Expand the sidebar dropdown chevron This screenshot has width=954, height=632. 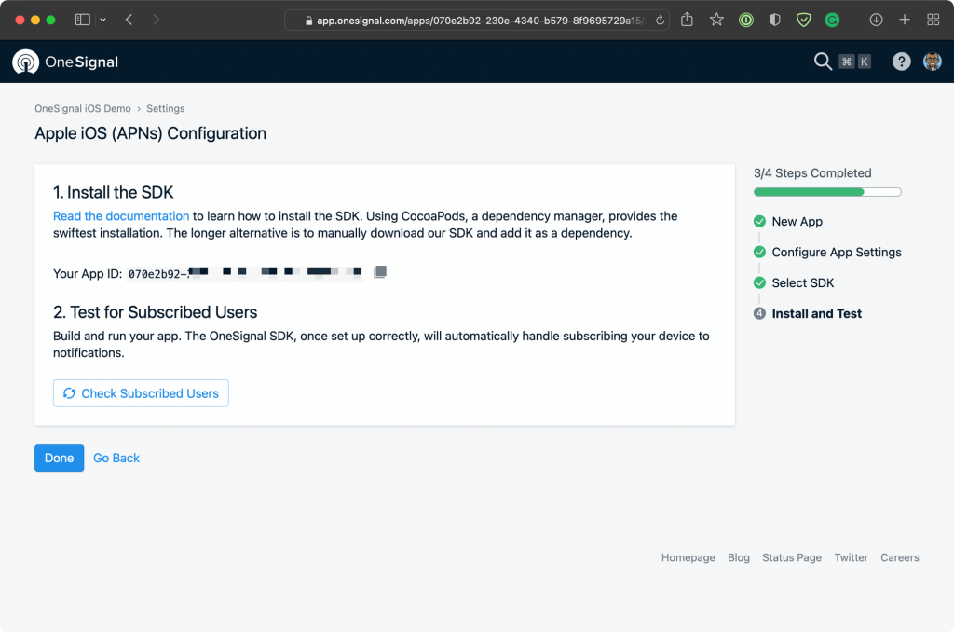102,21
